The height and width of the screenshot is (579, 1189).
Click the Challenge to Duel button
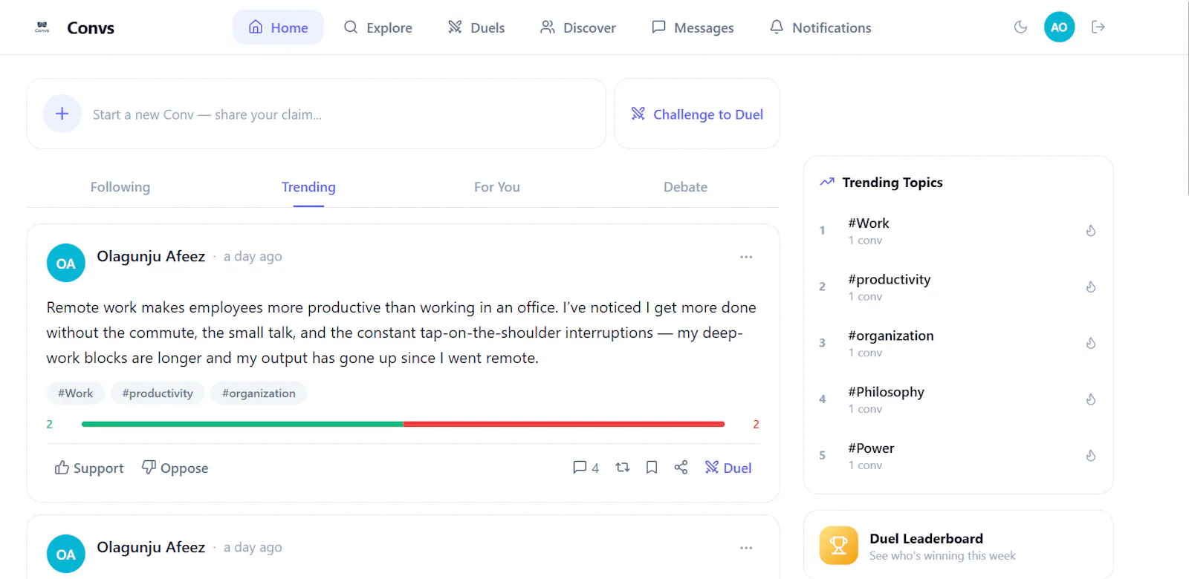tap(697, 114)
